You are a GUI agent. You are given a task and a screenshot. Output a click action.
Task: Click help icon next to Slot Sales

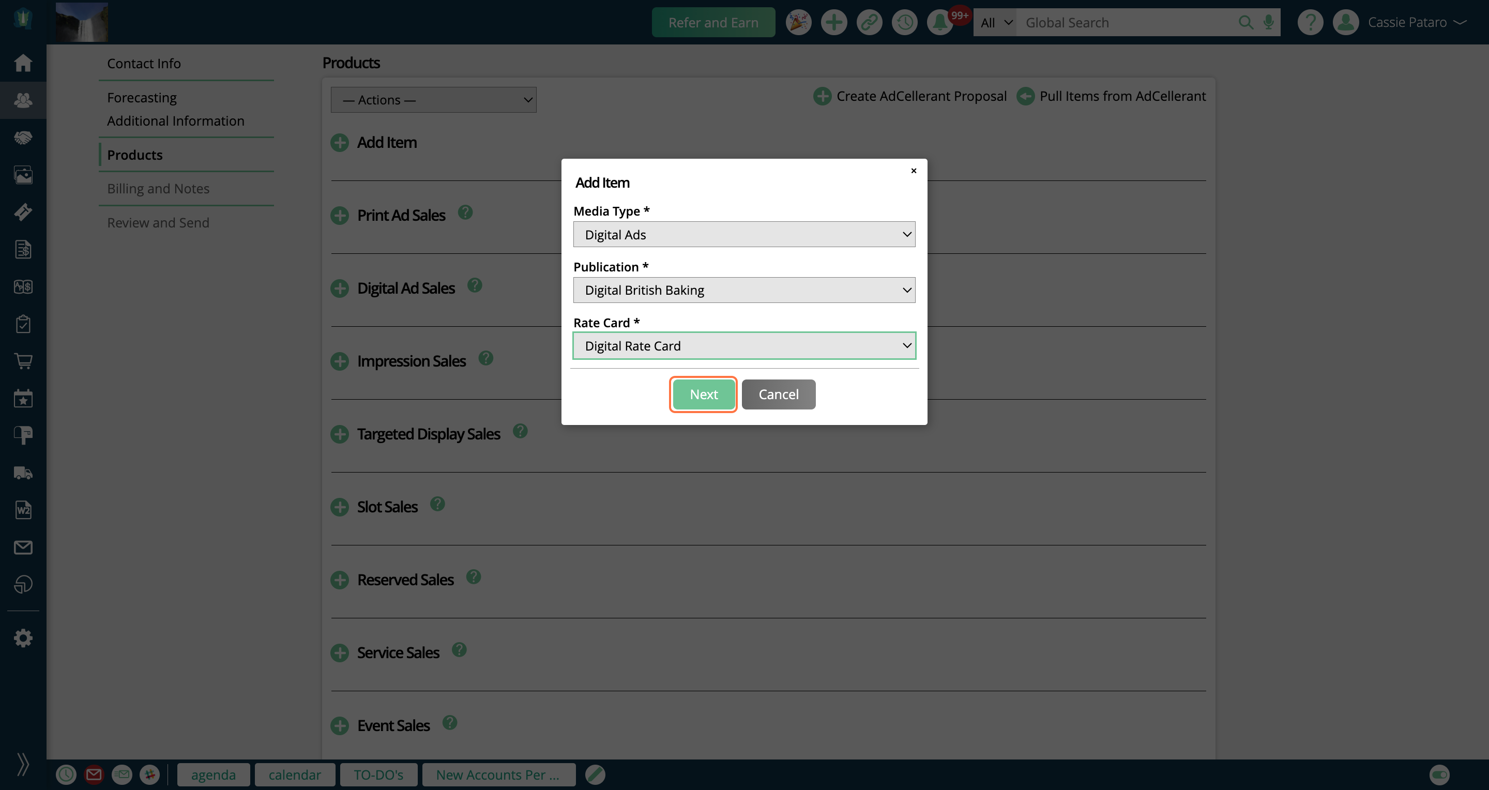[437, 504]
